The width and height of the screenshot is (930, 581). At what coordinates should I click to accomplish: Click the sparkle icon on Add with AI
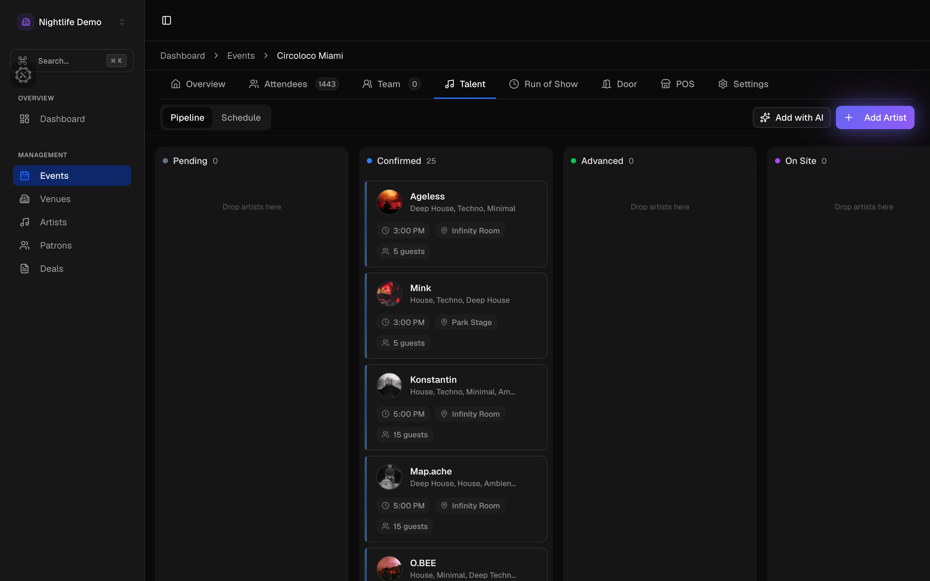[765, 117]
